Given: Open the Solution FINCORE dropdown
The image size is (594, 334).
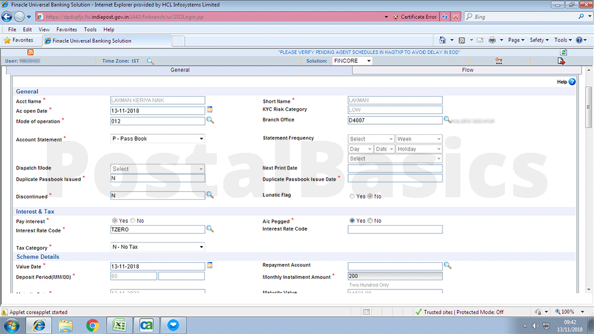Looking at the screenshot, I should 352,61.
